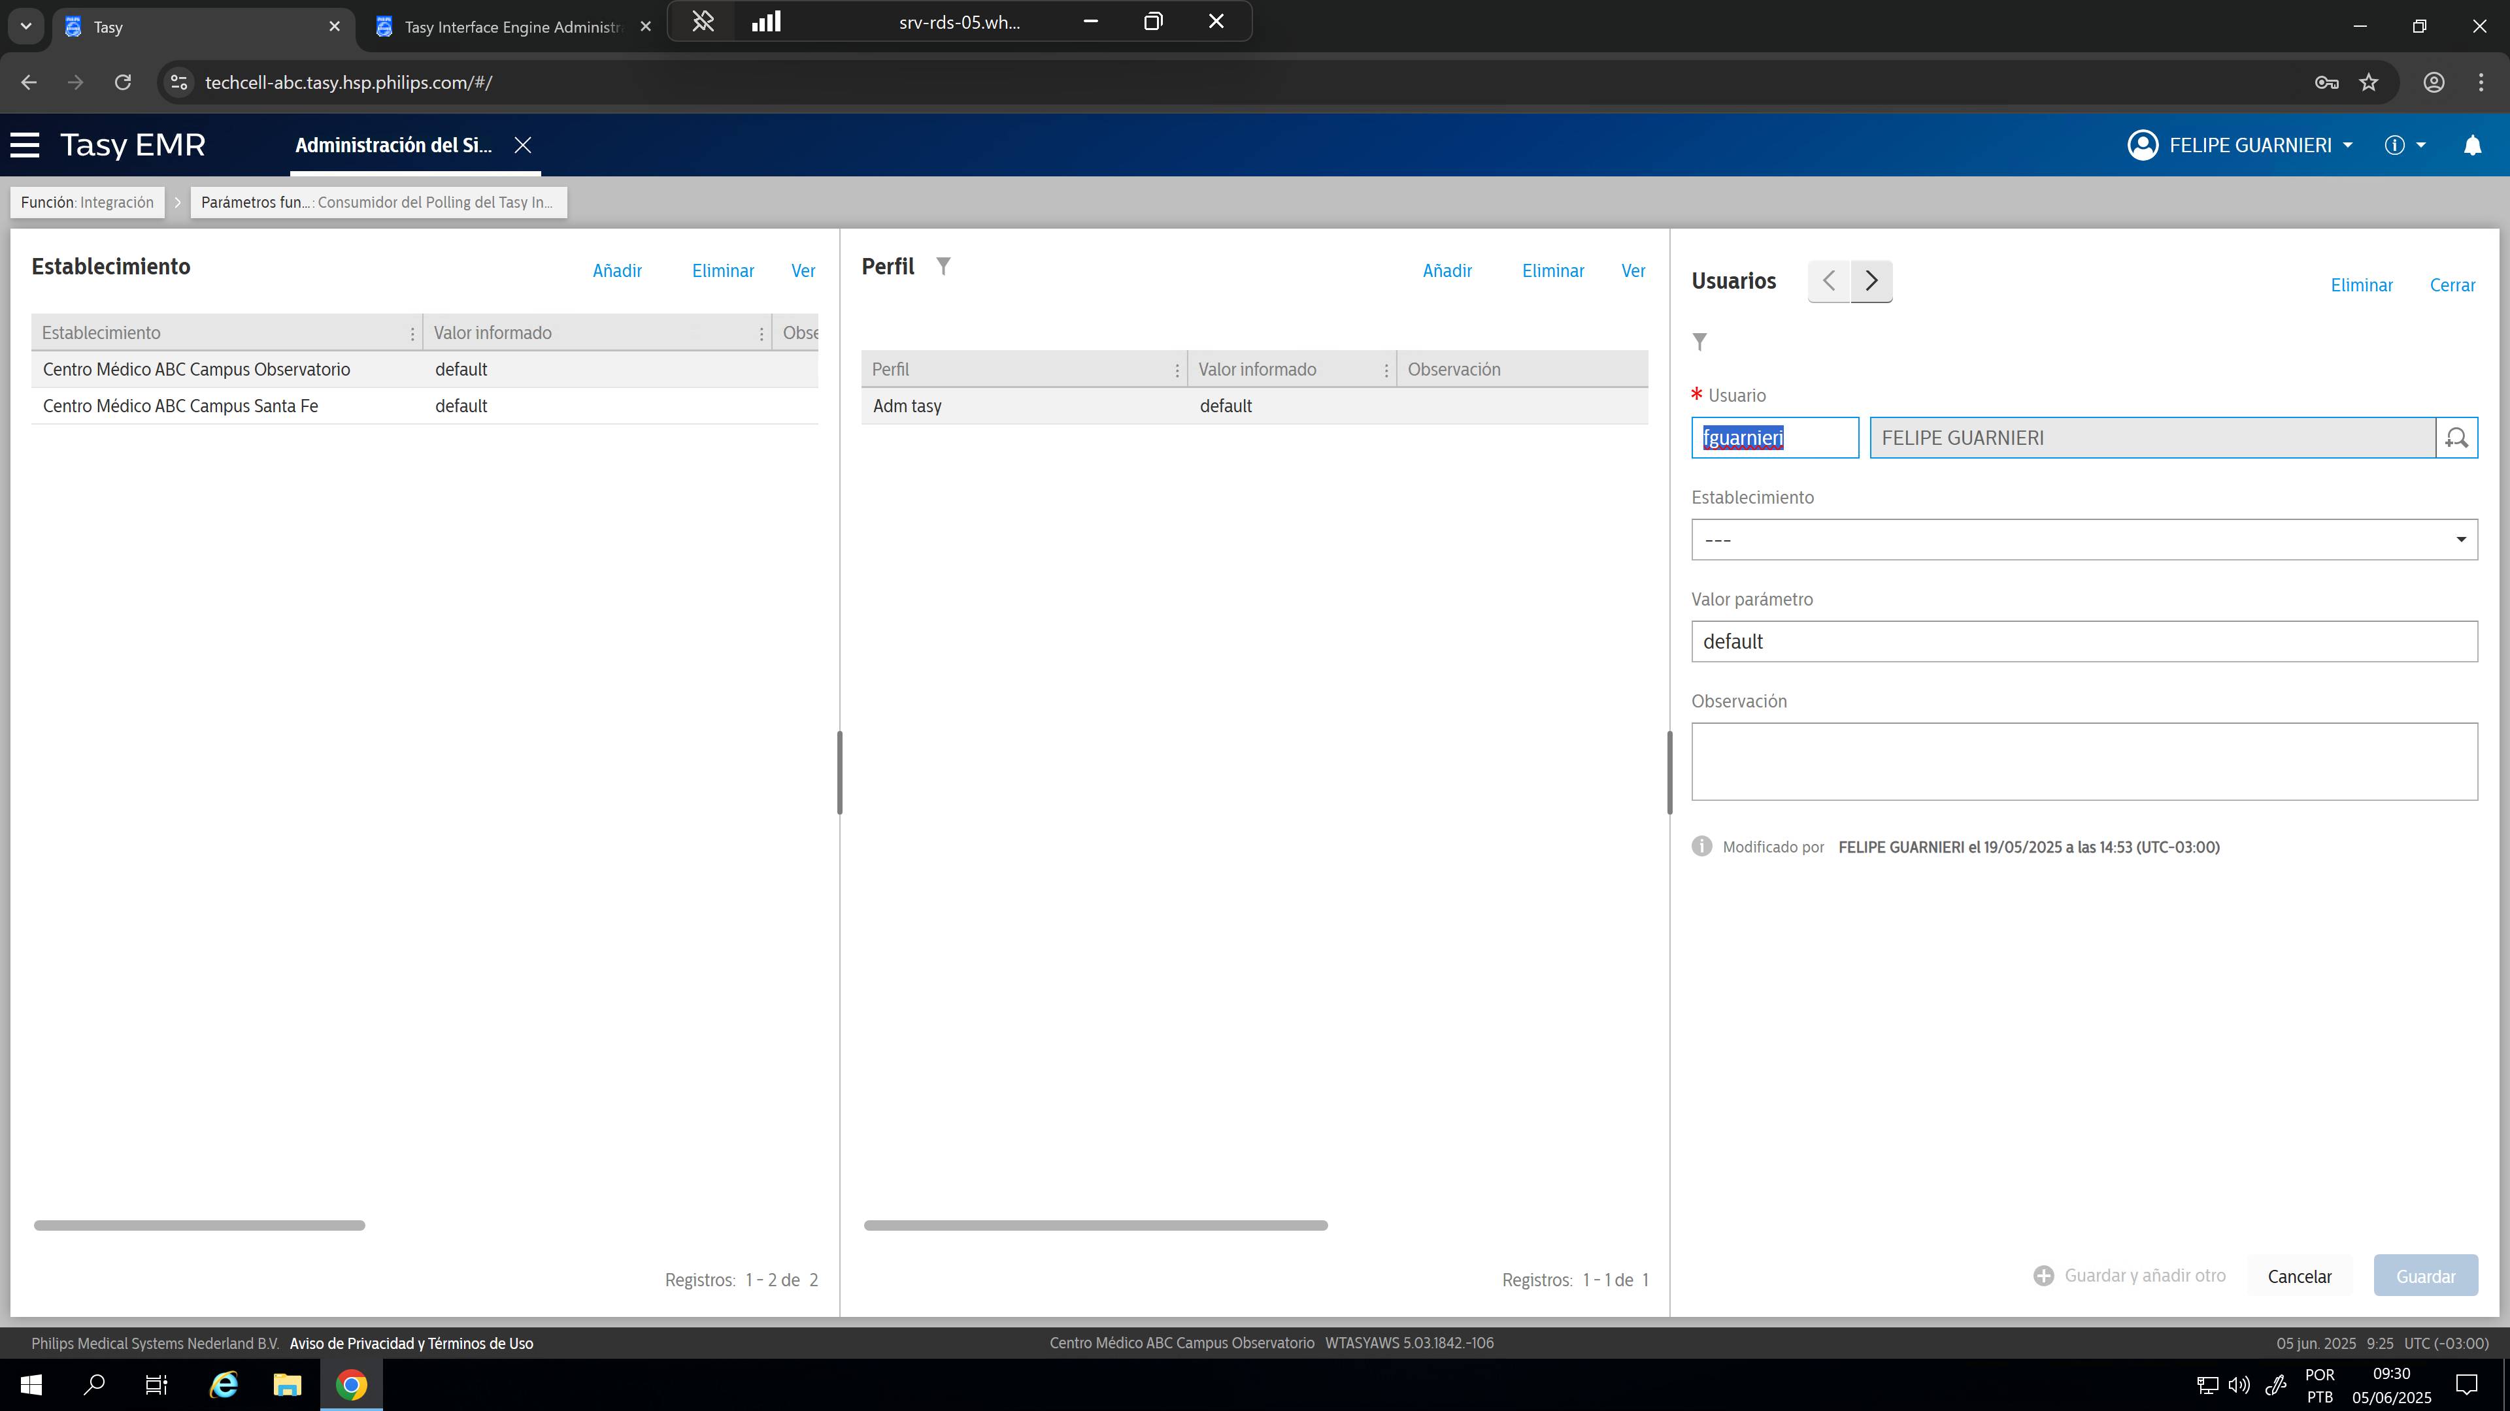The image size is (2510, 1411).
Task: Open Task View on taskbar
Action: point(157,1385)
